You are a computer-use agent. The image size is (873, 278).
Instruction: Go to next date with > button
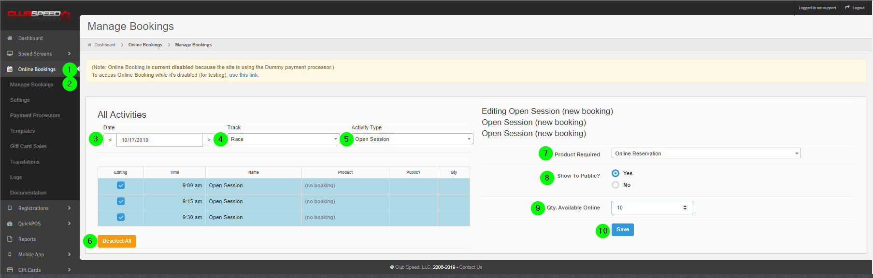click(209, 140)
